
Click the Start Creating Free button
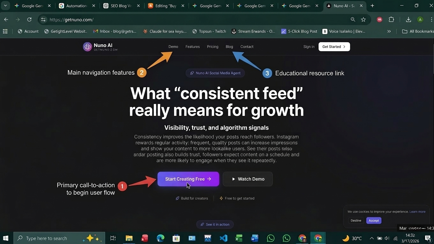188,179
